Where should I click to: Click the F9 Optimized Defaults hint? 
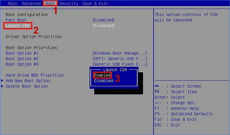click(x=184, y=114)
